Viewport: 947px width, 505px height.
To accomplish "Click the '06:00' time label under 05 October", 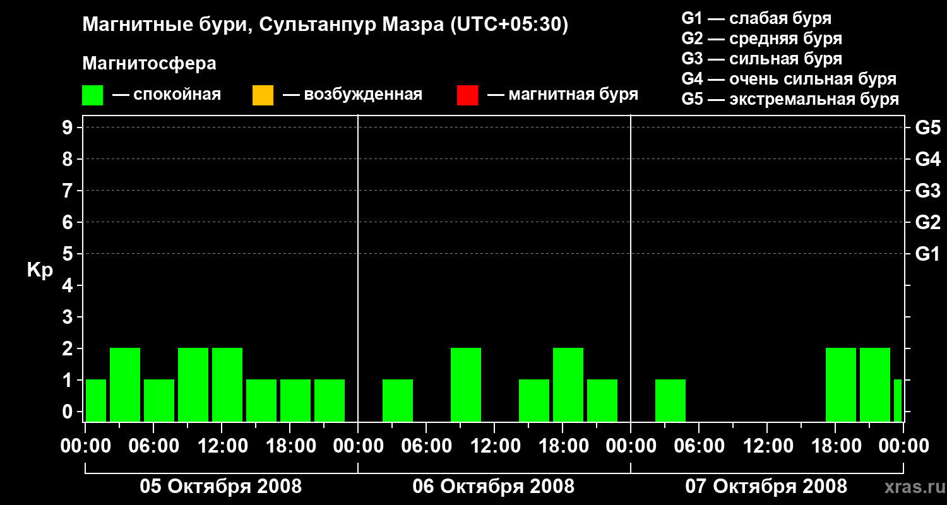I will 153,446.
